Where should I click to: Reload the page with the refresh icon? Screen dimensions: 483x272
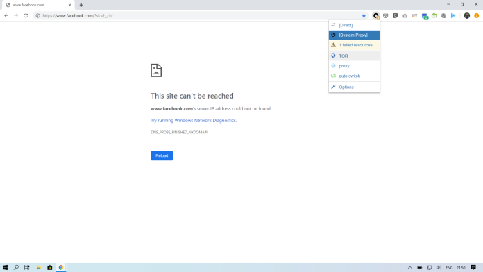(26, 15)
